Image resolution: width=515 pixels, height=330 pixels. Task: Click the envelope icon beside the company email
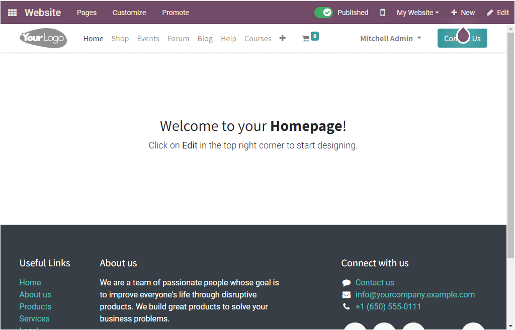pyautogui.click(x=346, y=294)
